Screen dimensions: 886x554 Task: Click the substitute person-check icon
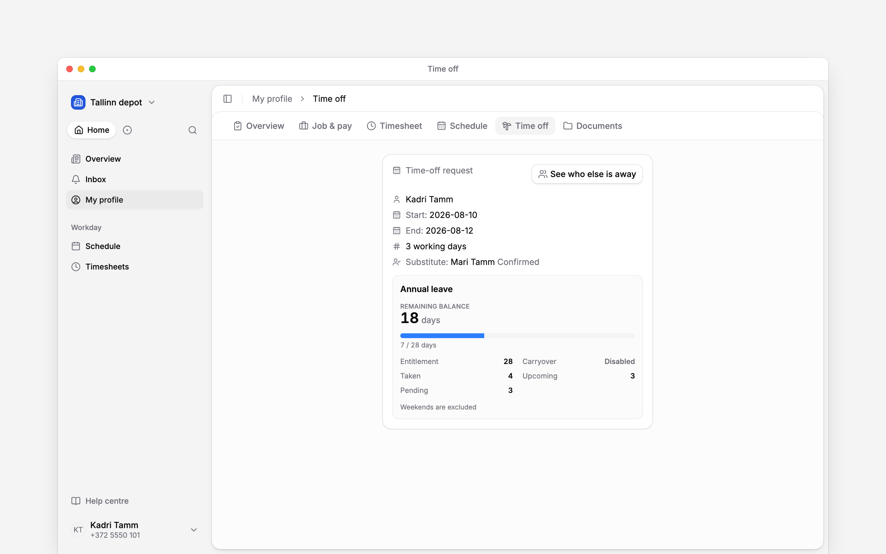(x=397, y=262)
